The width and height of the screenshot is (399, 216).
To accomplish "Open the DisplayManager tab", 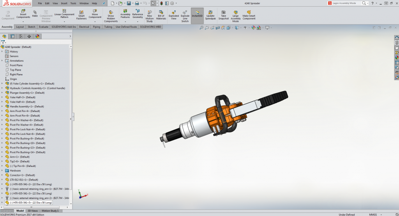I will click(x=37, y=36).
